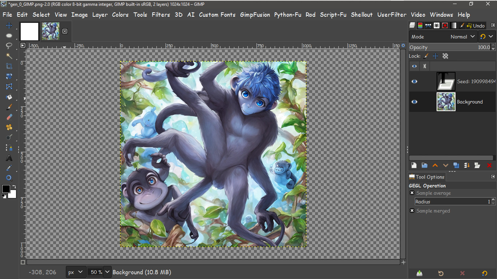Create a new layer in Layers panel

(414, 165)
